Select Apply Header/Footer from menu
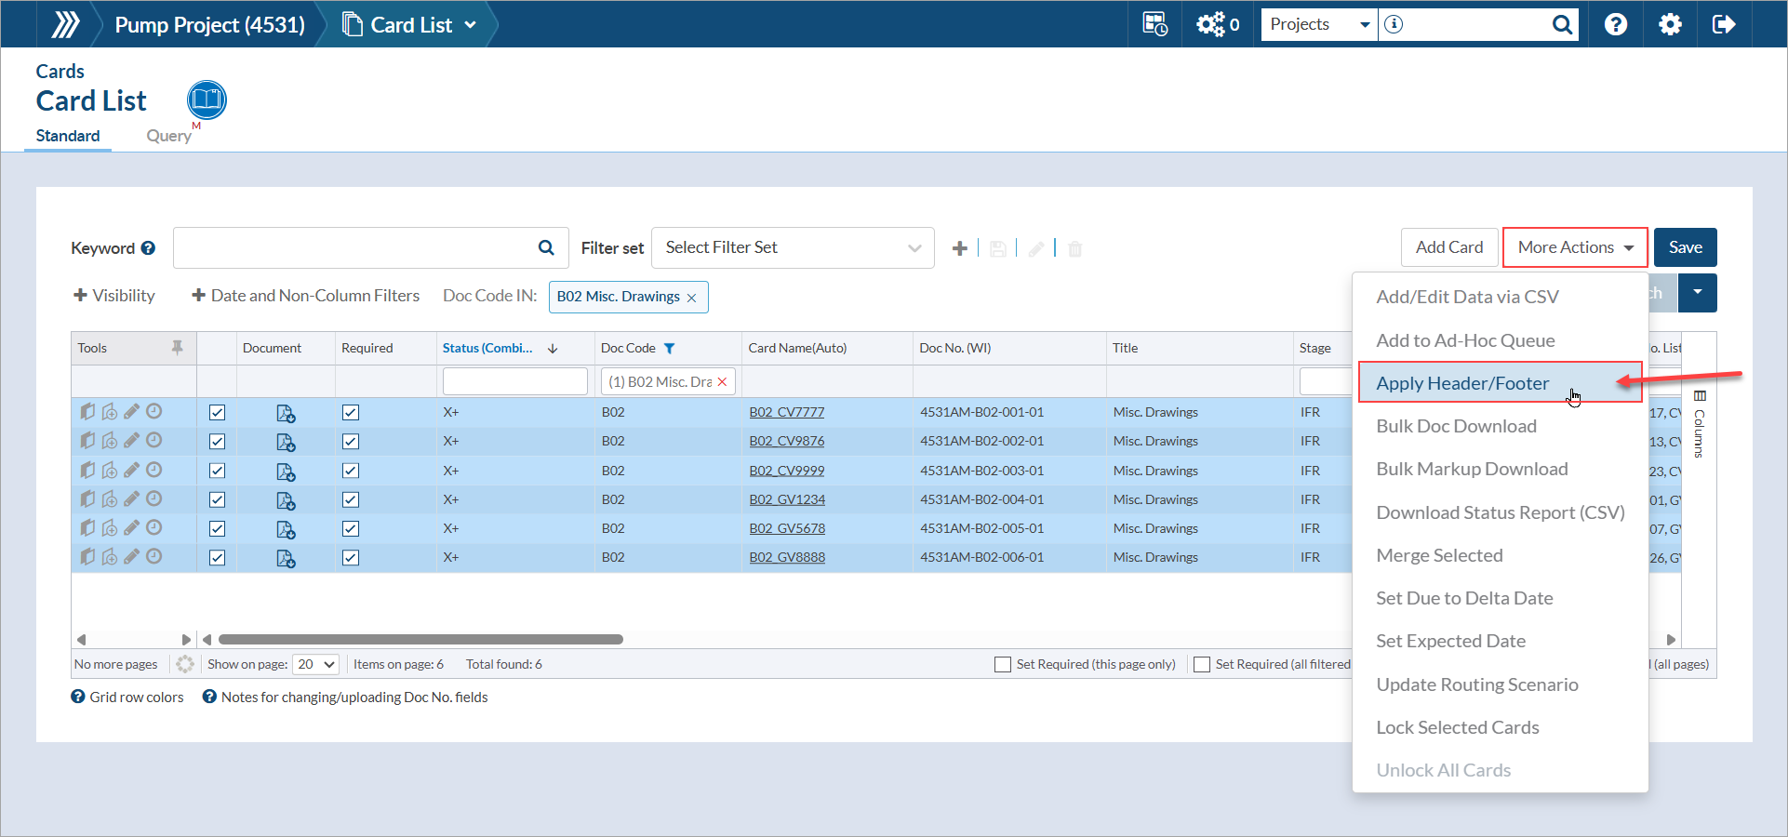Screen dimensions: 1788x837 [x=1462, y=383]
